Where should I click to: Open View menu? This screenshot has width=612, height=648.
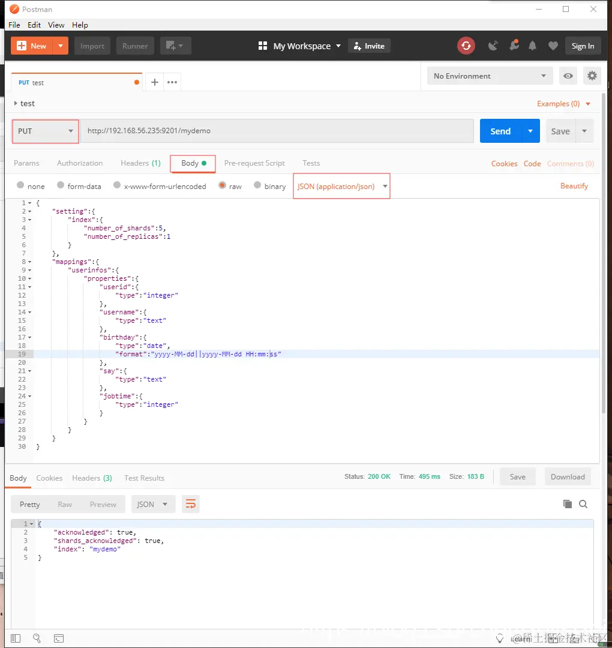(56, 25)
